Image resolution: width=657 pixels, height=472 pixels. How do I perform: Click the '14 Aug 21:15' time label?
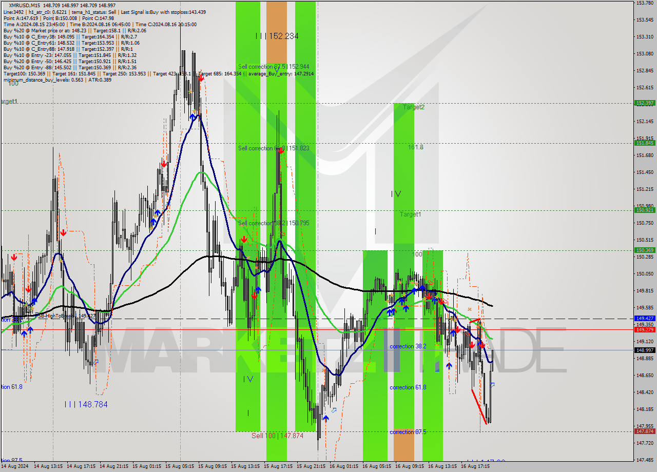point(114,466)
